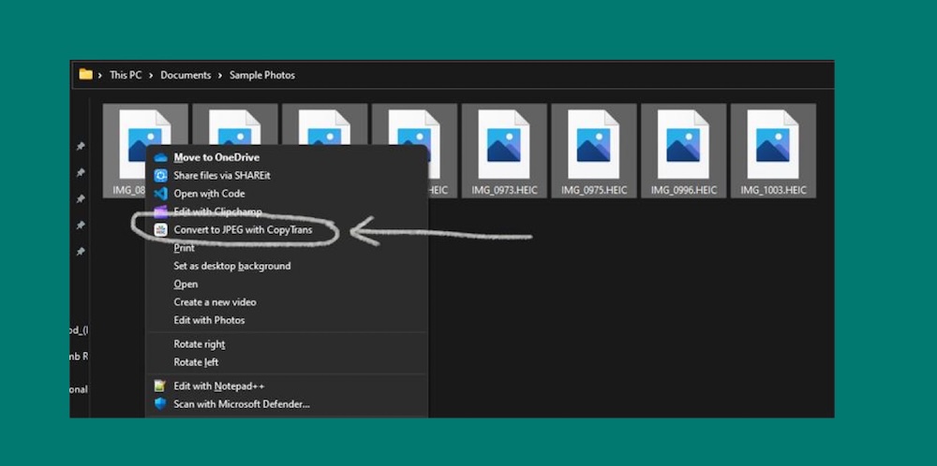
Task: Expand chevron between This PC and Documents
Action: pyautogui.click(x=152, y=75)
